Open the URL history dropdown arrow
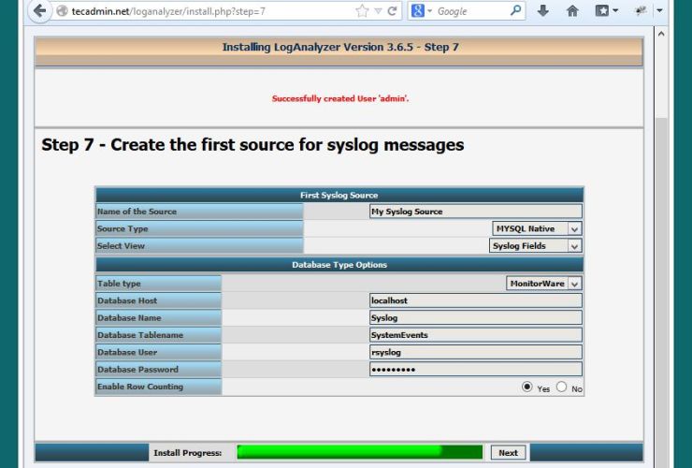The height and width of the screenshot is (468, 692). click(378, 11)
